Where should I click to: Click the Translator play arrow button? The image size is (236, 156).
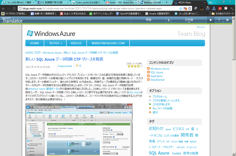tap(211, 20)
